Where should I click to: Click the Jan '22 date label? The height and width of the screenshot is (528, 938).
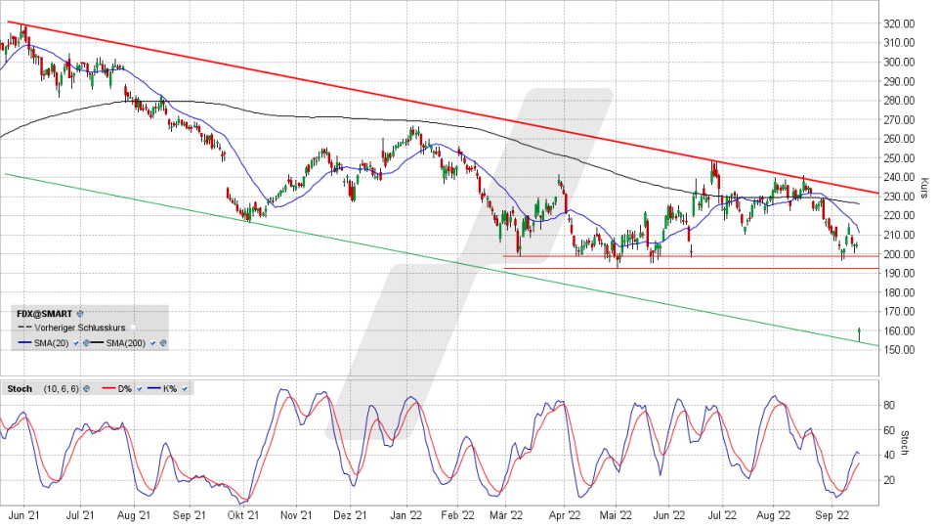tap(406, 515)
